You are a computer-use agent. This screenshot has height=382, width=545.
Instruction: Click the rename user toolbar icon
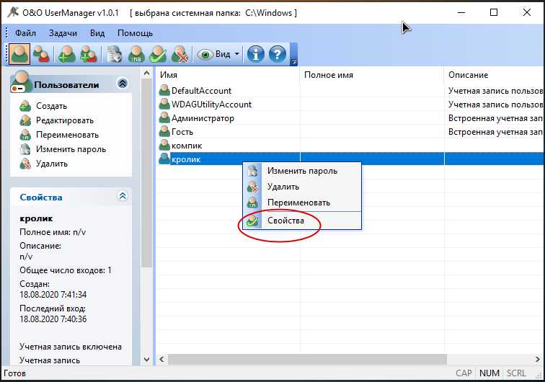point(136,54)
